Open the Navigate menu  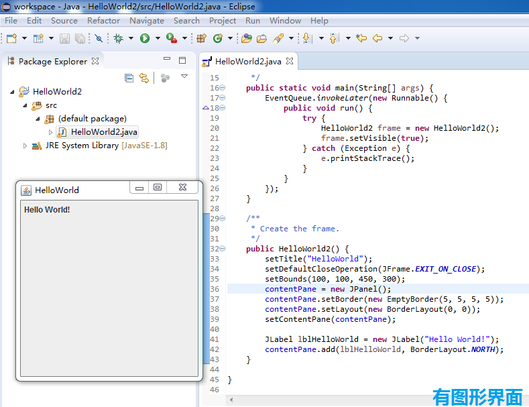[x=147, y=21]
